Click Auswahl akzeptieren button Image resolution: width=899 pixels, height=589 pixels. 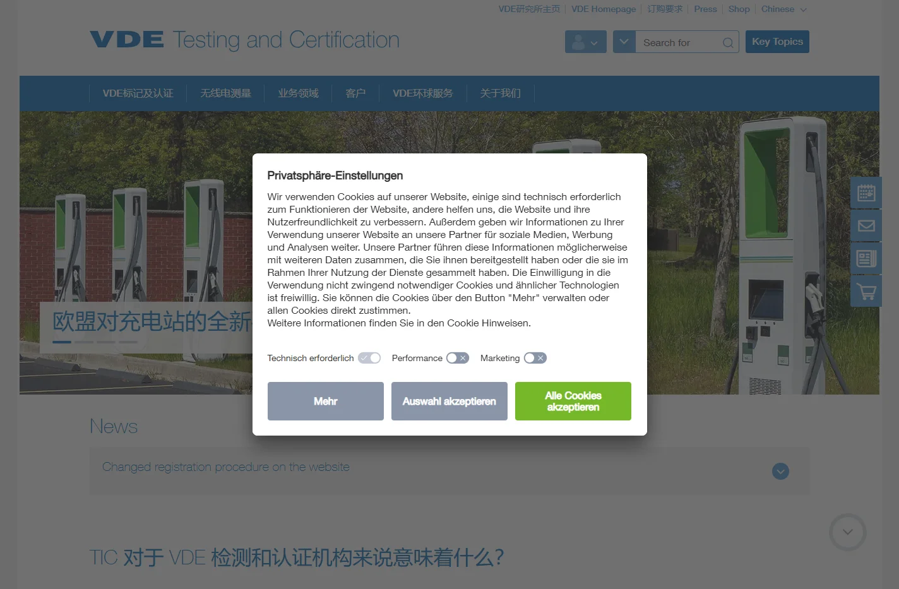tap(449, 401)
